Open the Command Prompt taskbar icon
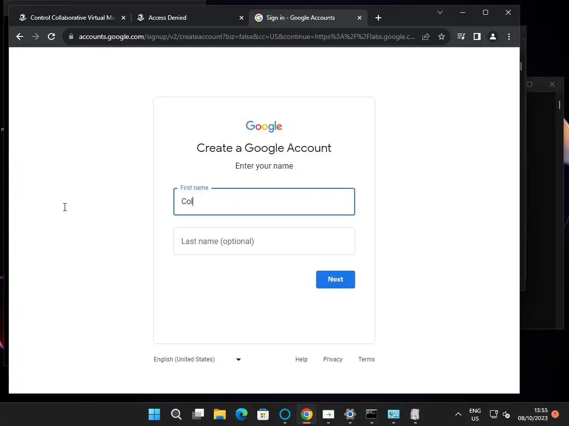The height and width of the screenshot is (426, 569). 371,414
